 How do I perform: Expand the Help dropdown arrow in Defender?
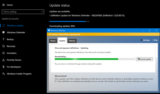(152, 40)
